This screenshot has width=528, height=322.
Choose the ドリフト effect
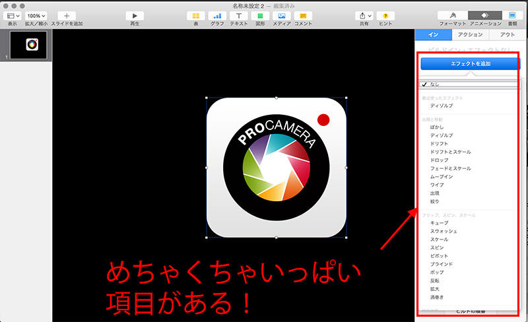[439, 144]
